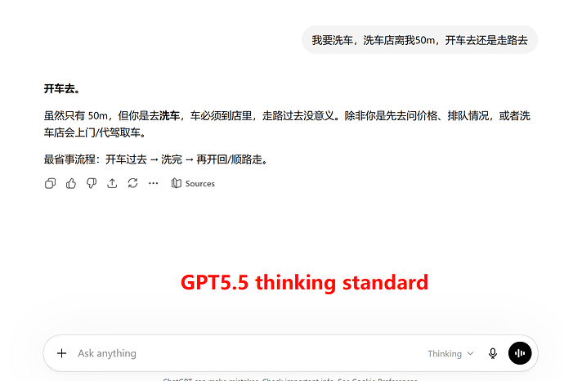This screenshot has width=564, height=381.
Task: Open the Sources list
Action: point(193,183)
